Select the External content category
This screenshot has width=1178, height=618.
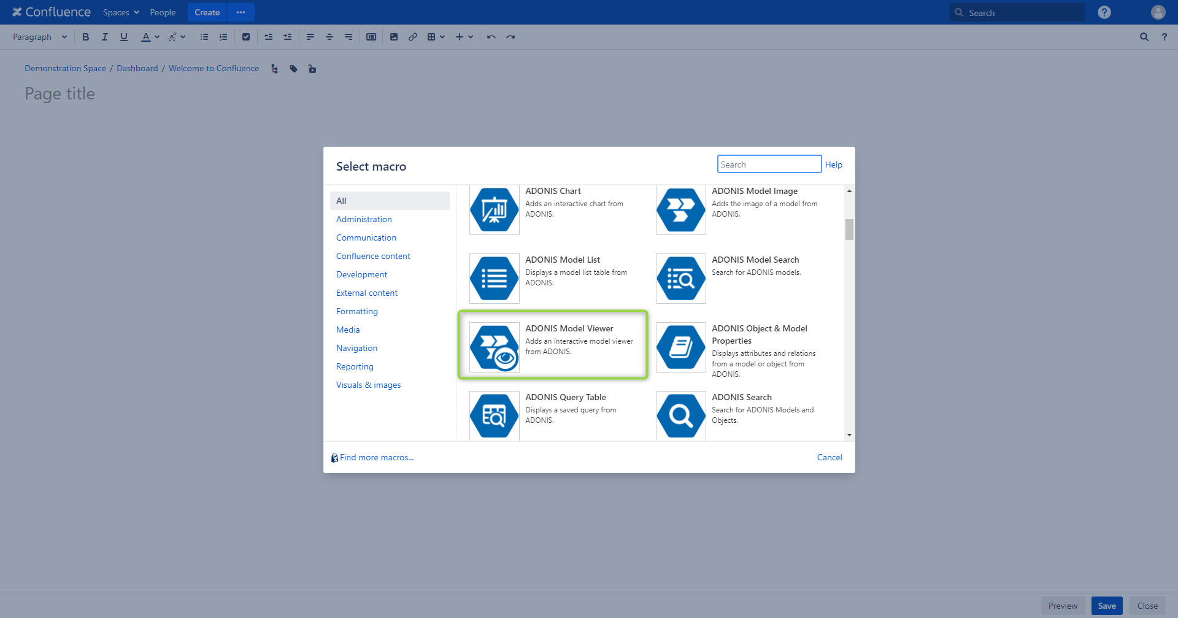point(367,293)
